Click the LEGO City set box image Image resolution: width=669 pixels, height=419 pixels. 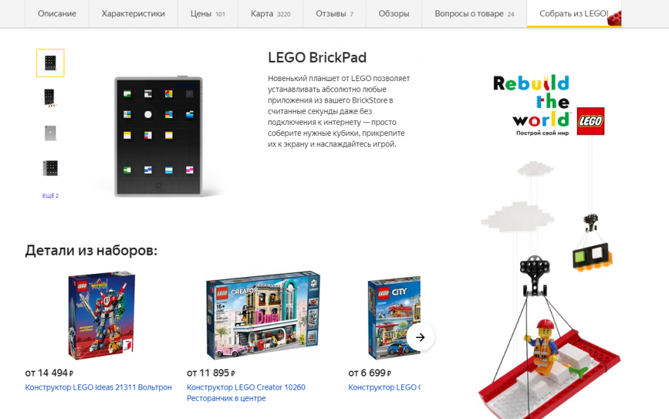[394, 318]
